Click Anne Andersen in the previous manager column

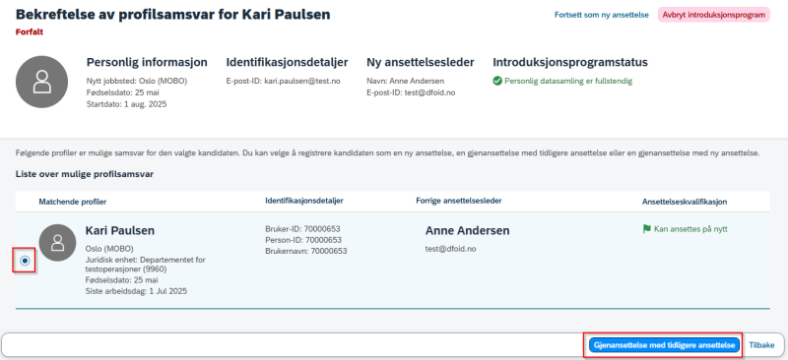[x=467, y=230]
